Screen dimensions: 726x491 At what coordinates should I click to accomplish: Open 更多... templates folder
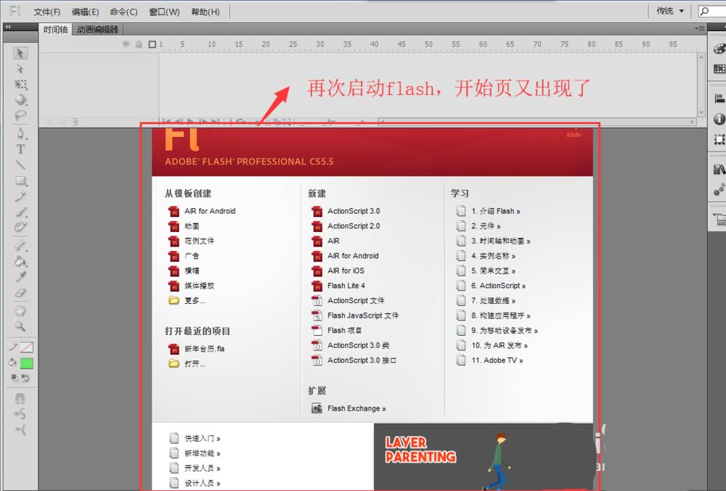click(187, 300)
